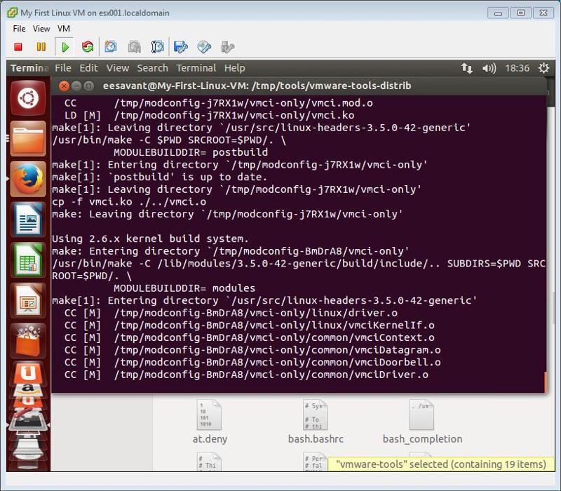Image resolution: width=561 pixels, height=491 pixels.
Task: Open the Ubuntu Dash home launcher
Action: point(28,97)
